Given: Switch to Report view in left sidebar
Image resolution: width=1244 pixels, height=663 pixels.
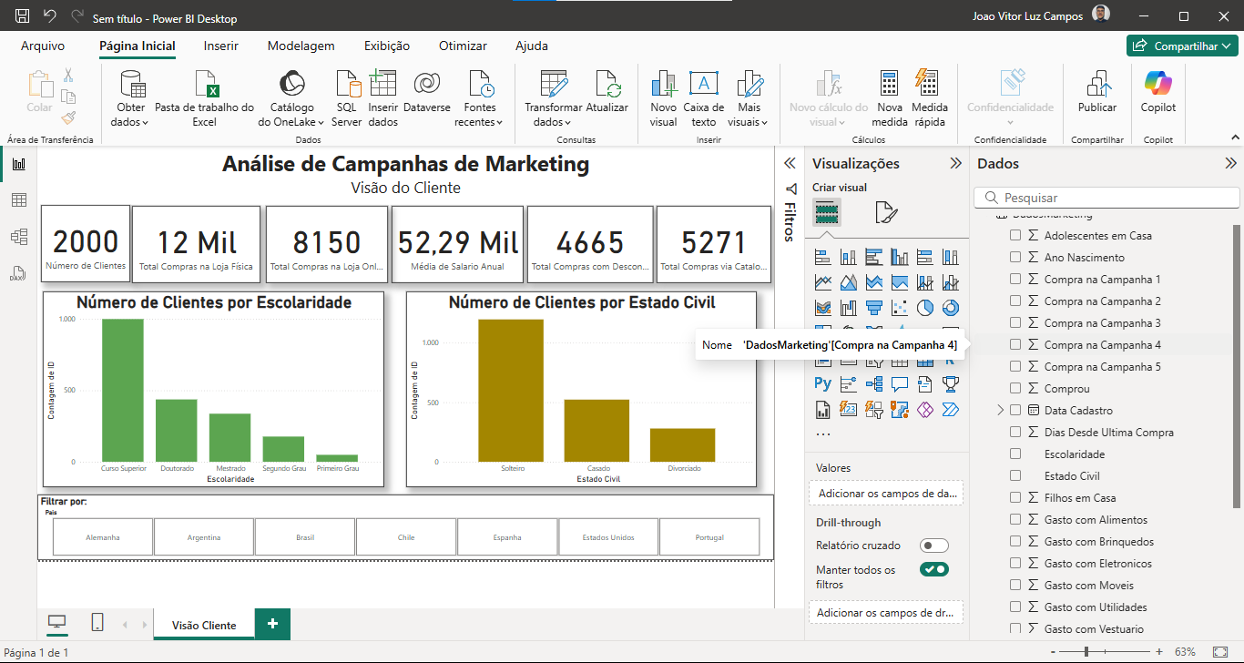Looking at the screenshot, I should [18, 164].
